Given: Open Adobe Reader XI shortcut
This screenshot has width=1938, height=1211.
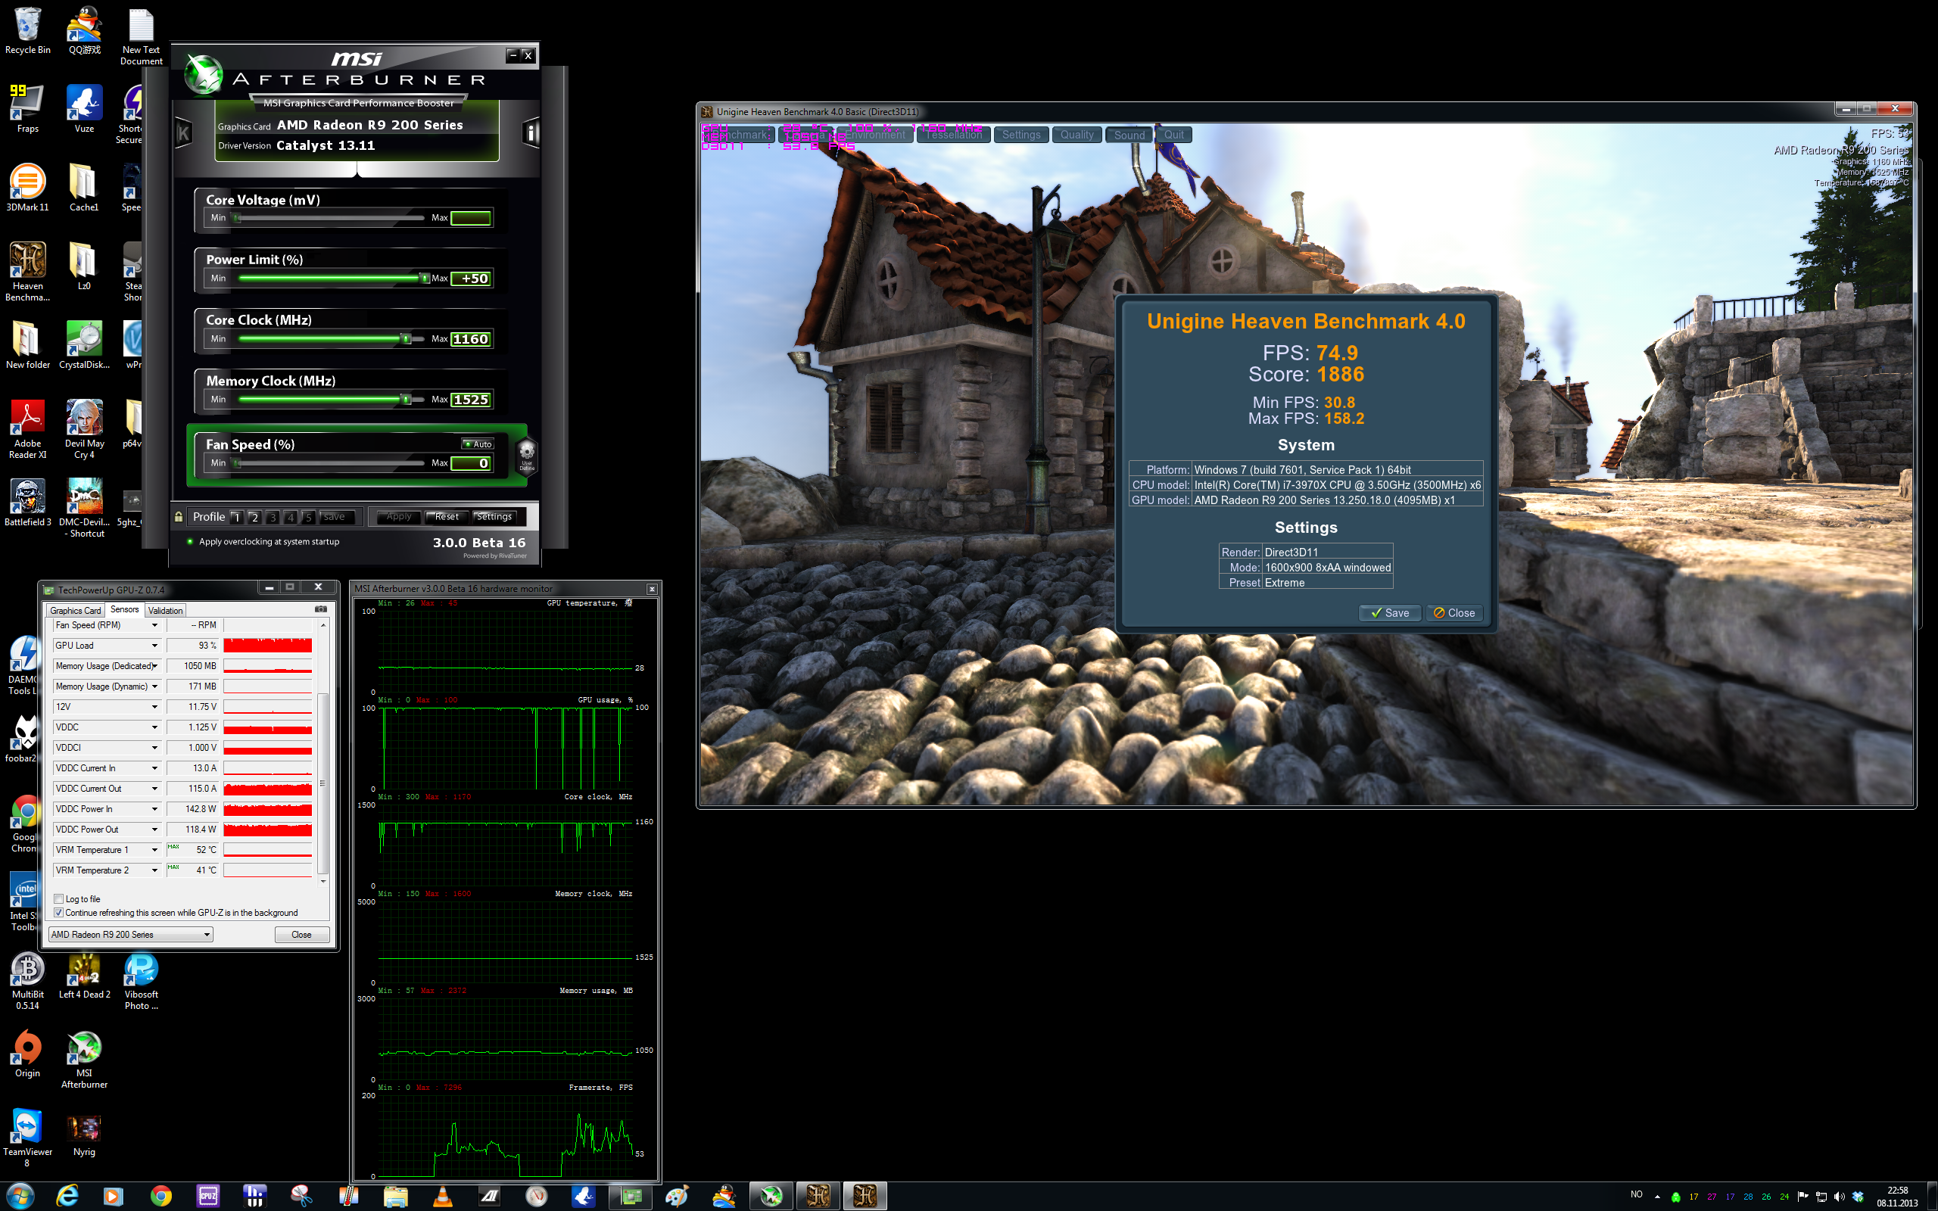Looking at the screenshot, I should pyautogui.click(x=27, y=428).
